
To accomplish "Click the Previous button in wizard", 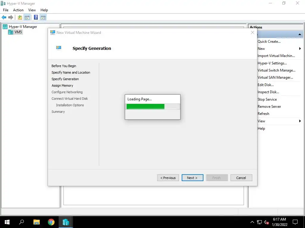I will (x=168, y=178).
